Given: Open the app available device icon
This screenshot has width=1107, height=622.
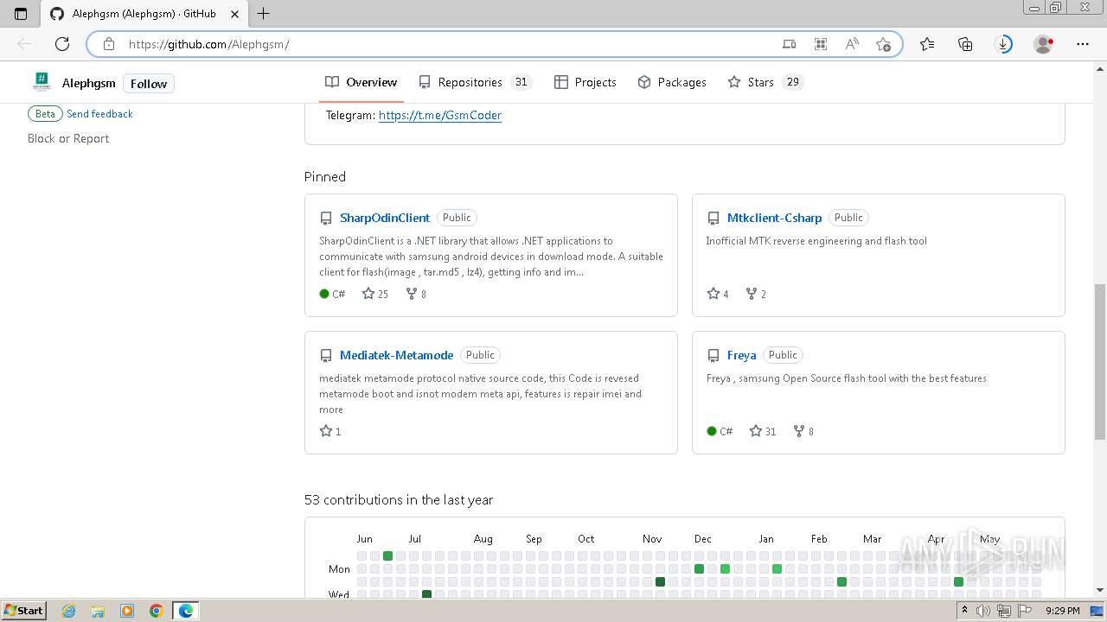Looking at the screenshot, I should pyautogui.click(x=789, y=44).
